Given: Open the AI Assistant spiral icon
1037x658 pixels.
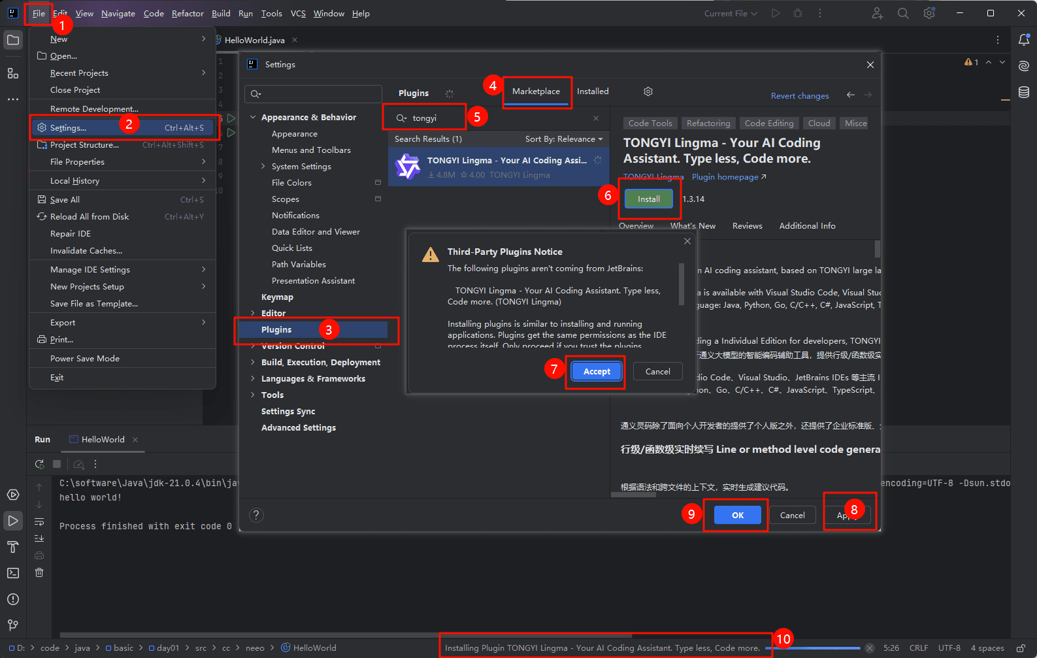Looking at the screenshot, I should (1024, 66).
